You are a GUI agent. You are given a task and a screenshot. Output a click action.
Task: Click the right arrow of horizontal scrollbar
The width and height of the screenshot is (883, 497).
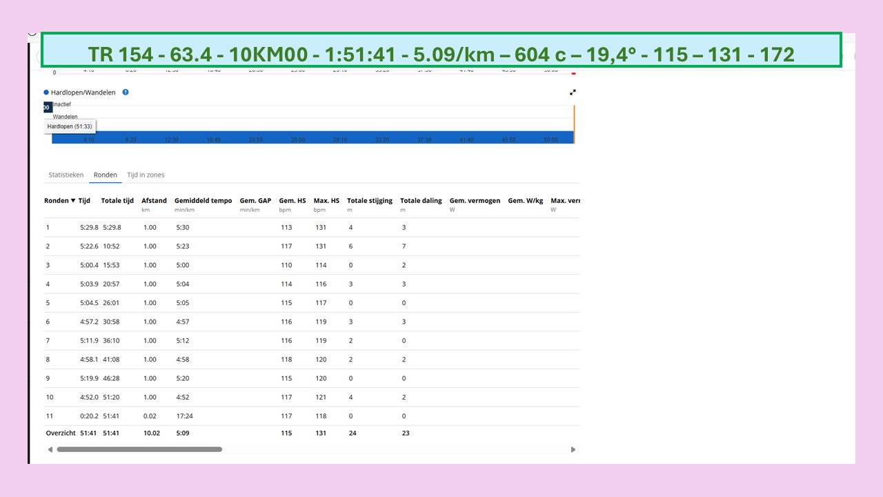pos(573,449)
